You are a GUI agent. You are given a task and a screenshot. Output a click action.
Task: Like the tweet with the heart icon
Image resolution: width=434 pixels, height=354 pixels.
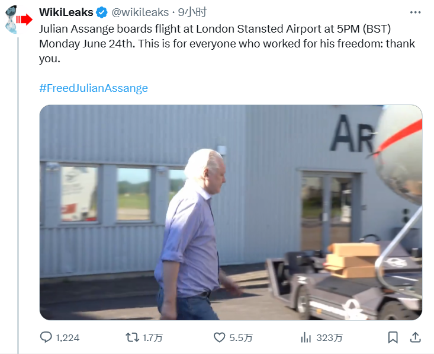[219, 337]
